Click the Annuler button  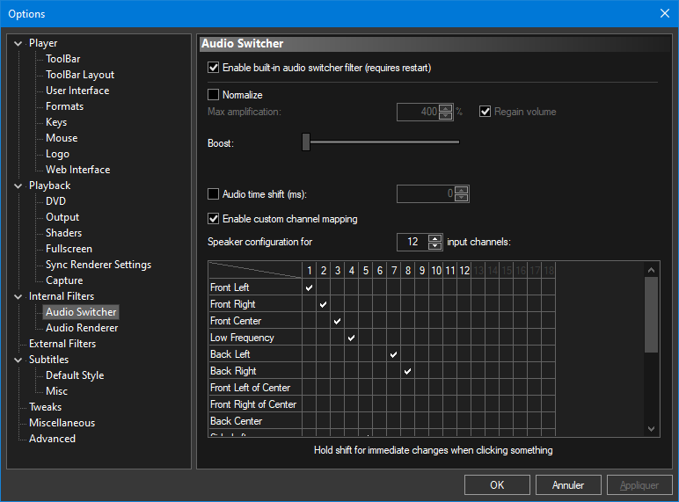[x=568, y=484]
